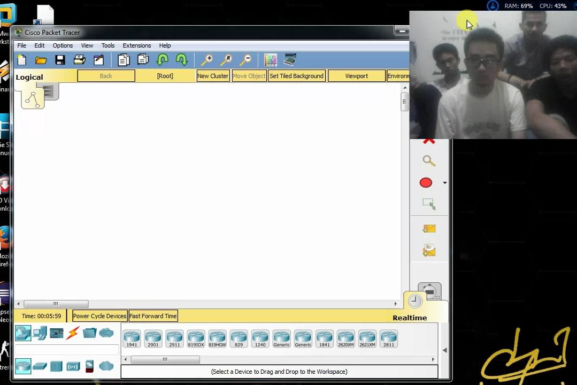Viewport: 577px width, 385px height.
Task: Choose the Hubs subcategory icon
Action: point(56,366)
